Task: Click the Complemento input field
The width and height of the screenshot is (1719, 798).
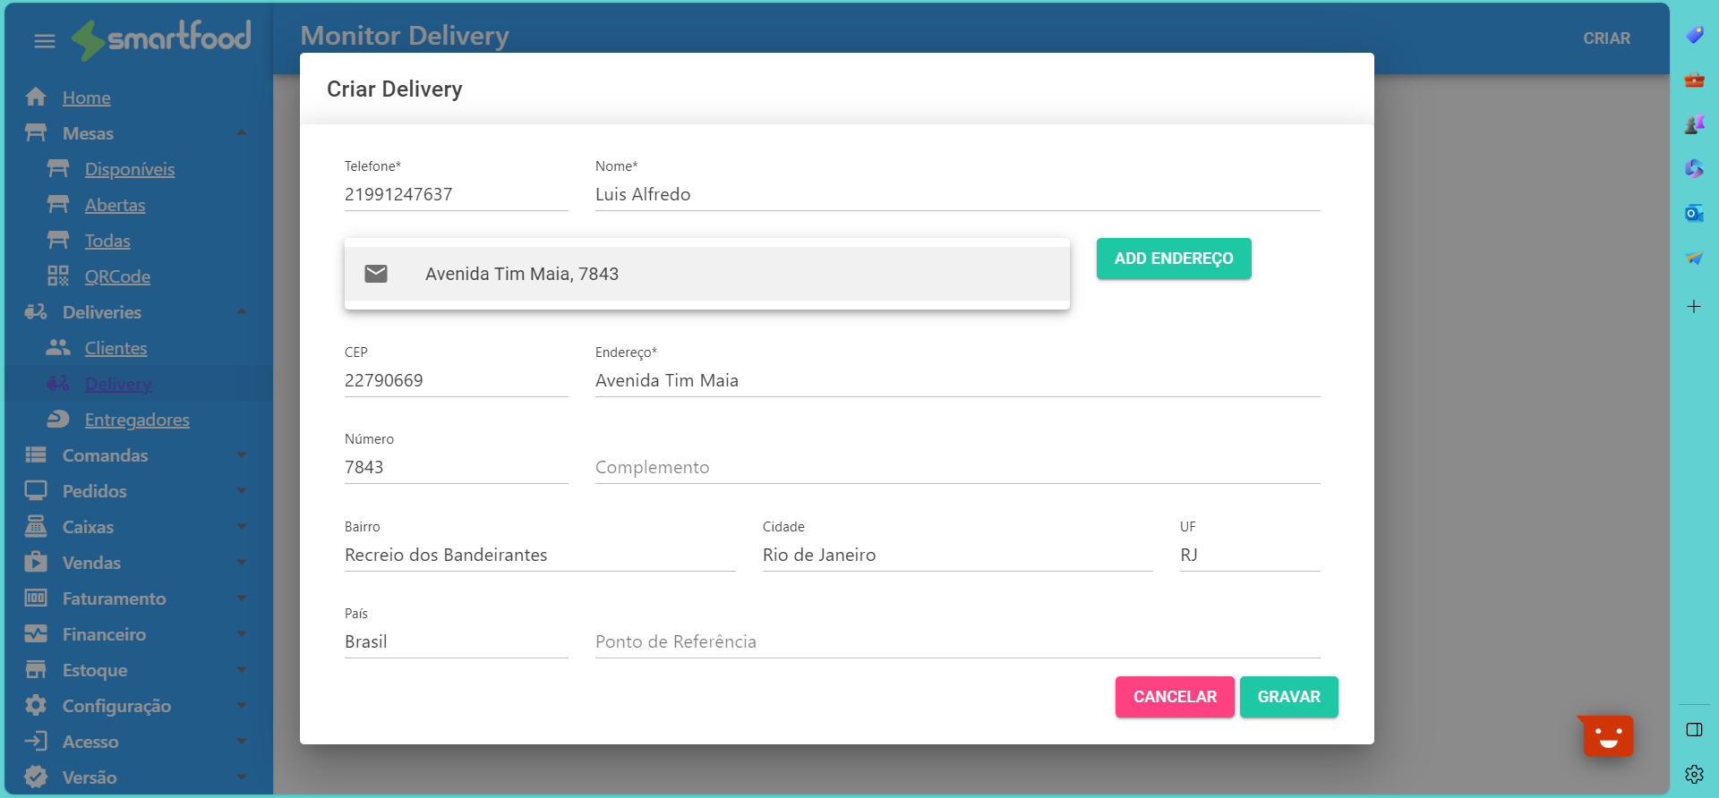Action: click(956, 467)
